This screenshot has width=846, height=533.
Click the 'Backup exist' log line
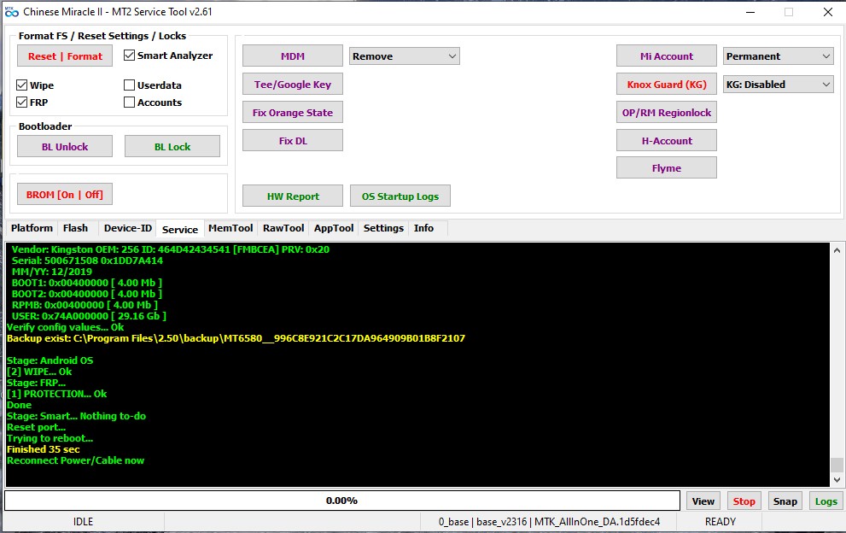pos(236,338)
